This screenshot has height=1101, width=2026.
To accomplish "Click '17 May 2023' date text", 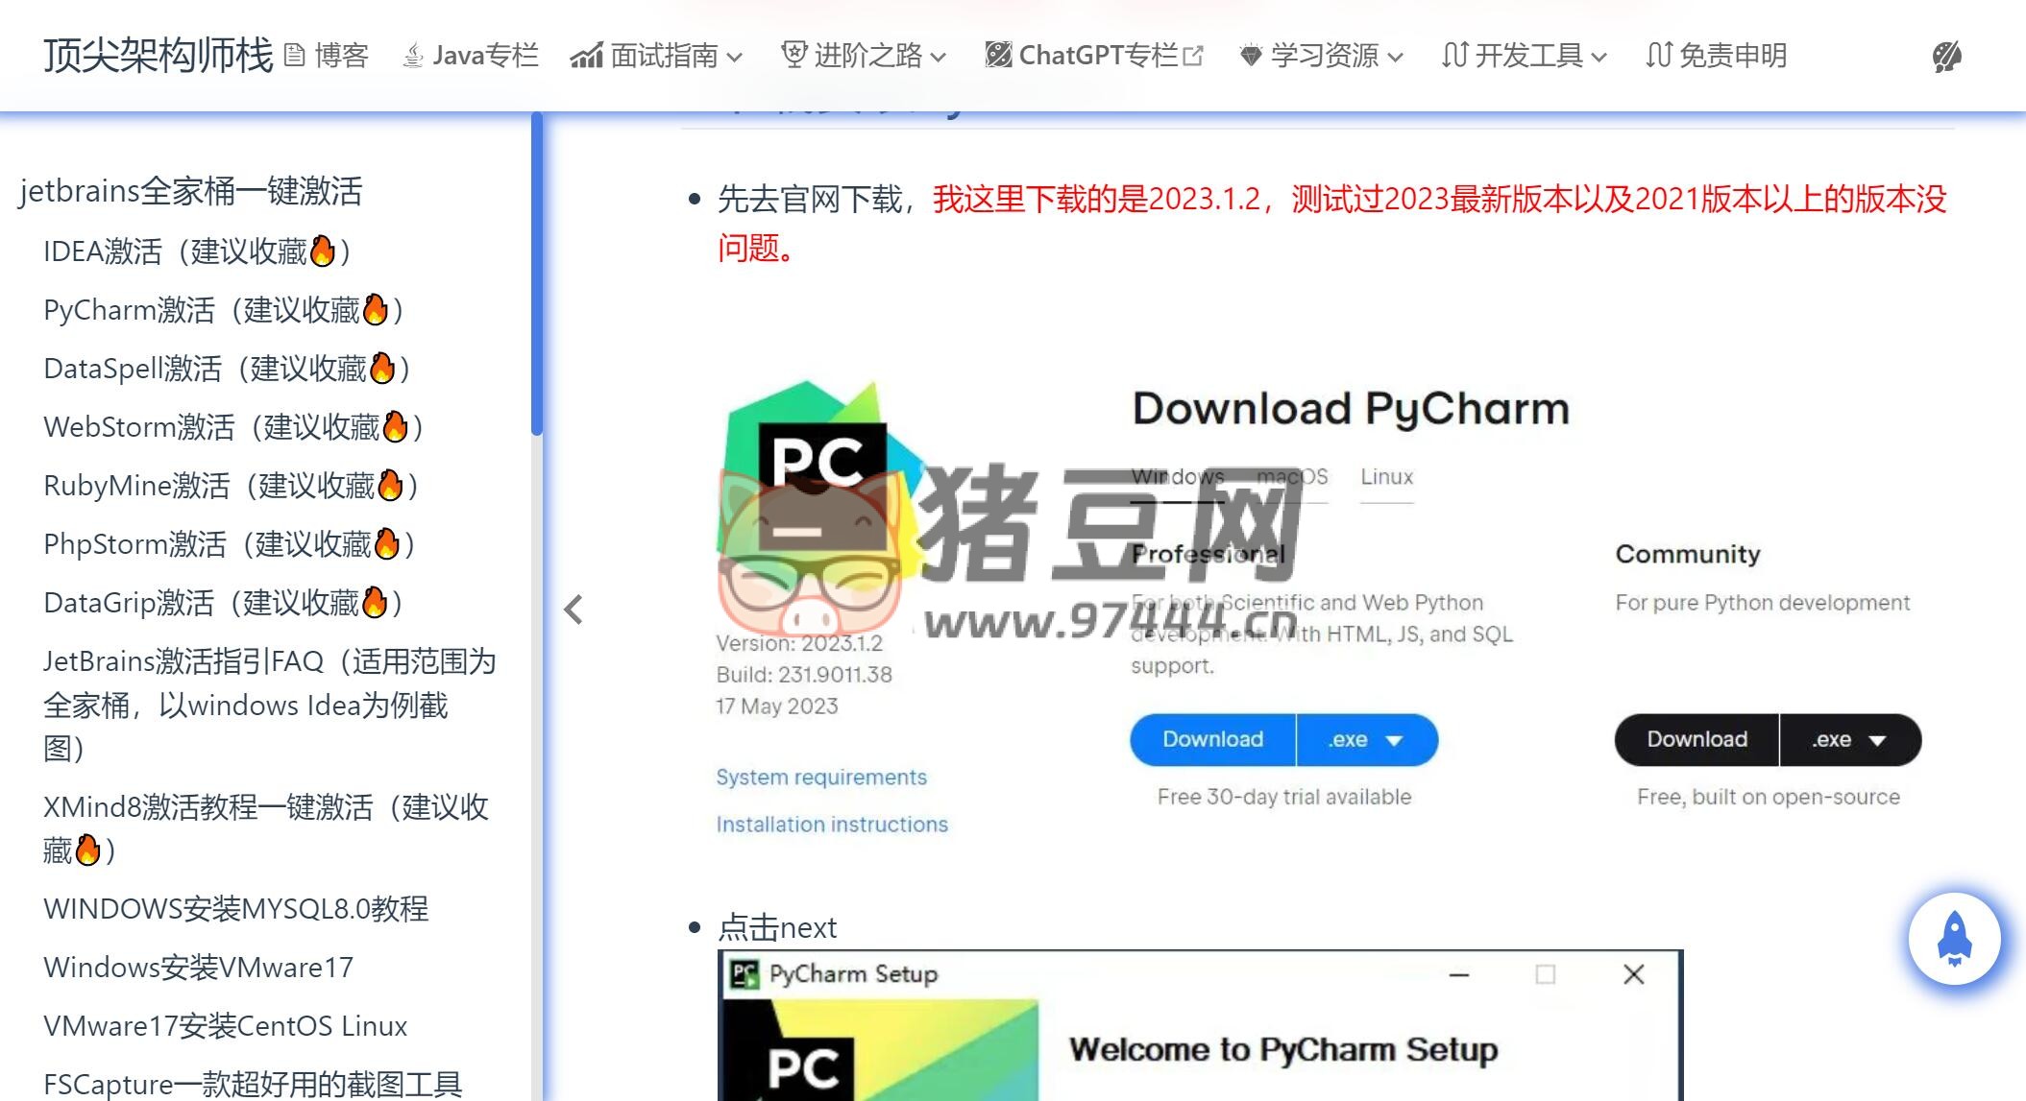I will coord(776,706).
